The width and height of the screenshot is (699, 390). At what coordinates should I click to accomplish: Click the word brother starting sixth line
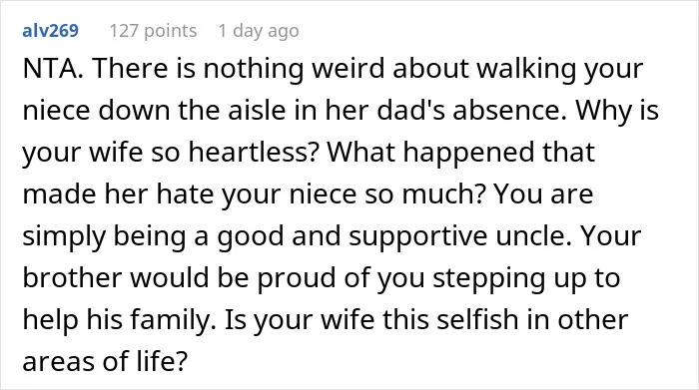click(x=72, y=277)
